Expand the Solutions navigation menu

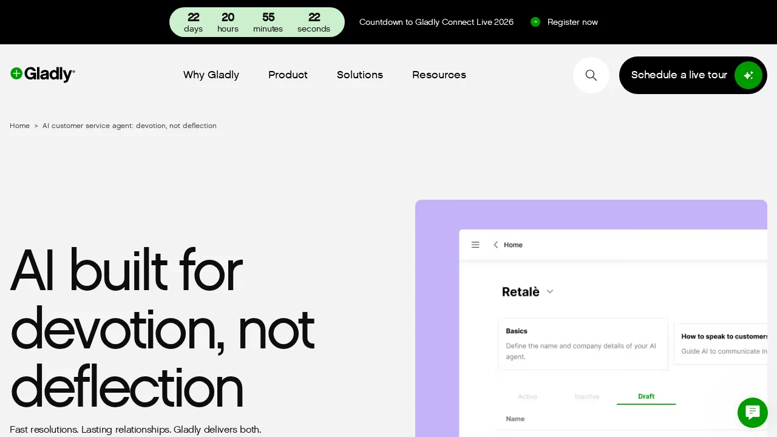point(360,75)
